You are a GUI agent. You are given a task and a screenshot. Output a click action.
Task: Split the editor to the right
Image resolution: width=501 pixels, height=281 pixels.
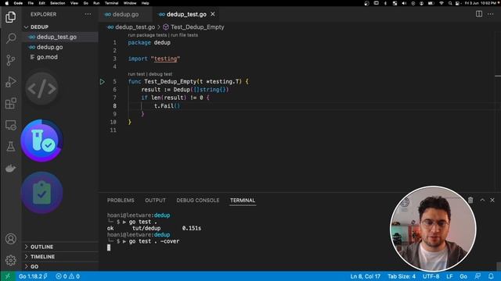pyautogui.click(x=479, y=14)
